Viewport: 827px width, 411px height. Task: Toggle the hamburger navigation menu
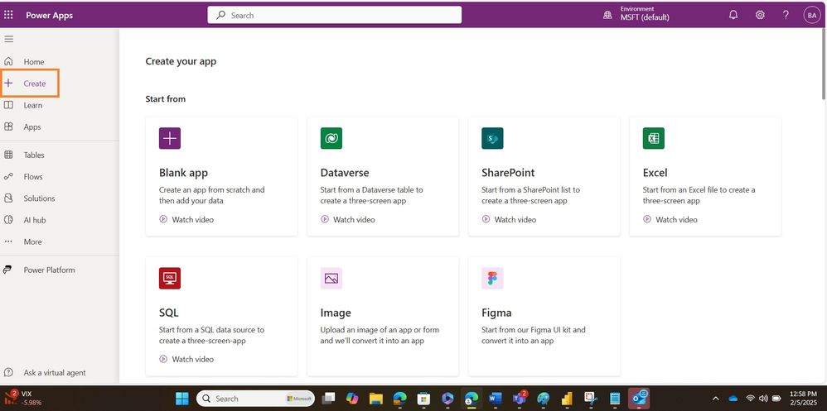(9, 39)
